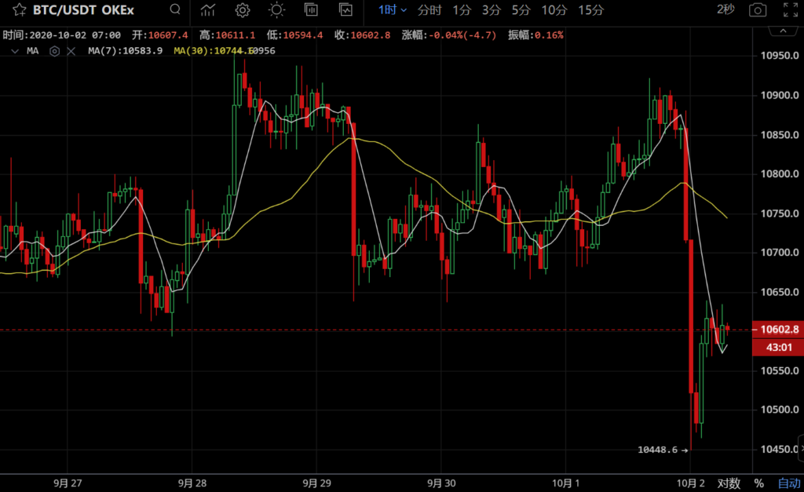Screen dimensions: 804x492
Task: Click the 10750.0 price axis label
Action: (780, 213)
